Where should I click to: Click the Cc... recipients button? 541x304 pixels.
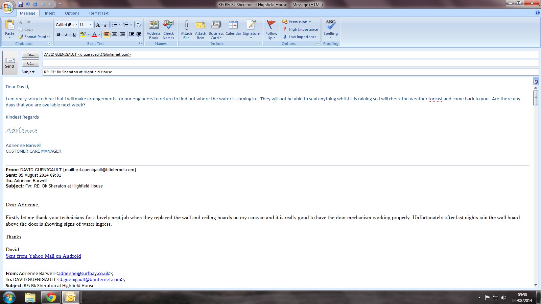point(30,63)
